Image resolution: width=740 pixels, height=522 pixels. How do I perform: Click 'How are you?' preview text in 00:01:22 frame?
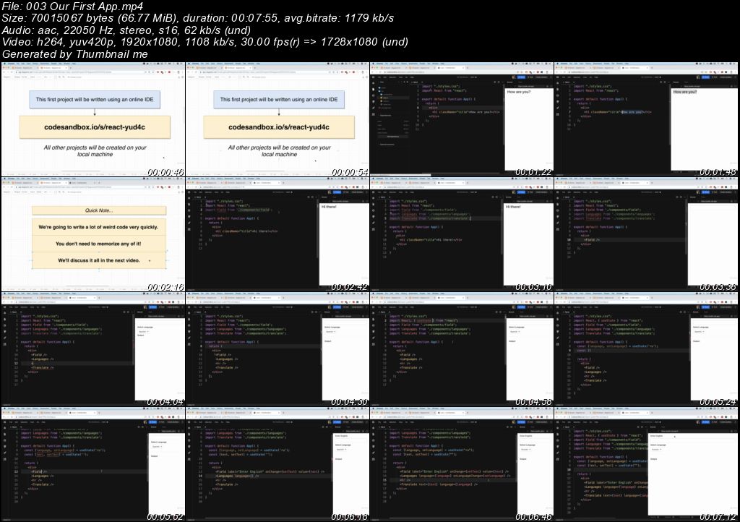(x=519, y=92)
